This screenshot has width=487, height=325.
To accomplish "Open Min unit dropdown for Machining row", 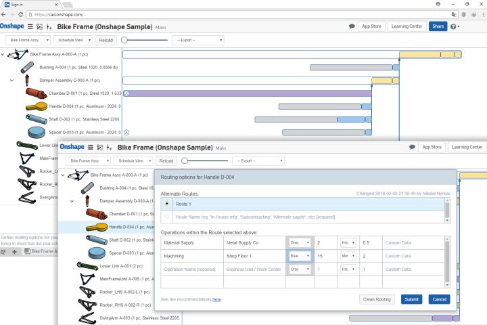I will (348, 256).
